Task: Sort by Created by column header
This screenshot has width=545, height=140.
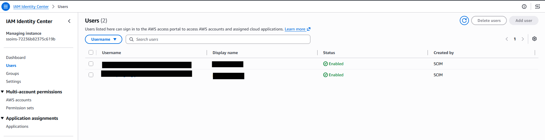Action: point(444,53)
